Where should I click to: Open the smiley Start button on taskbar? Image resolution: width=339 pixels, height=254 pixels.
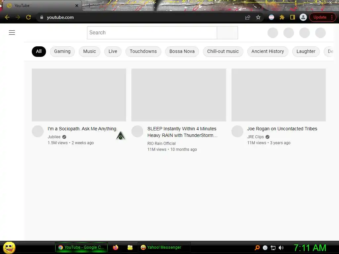(9, 247)
